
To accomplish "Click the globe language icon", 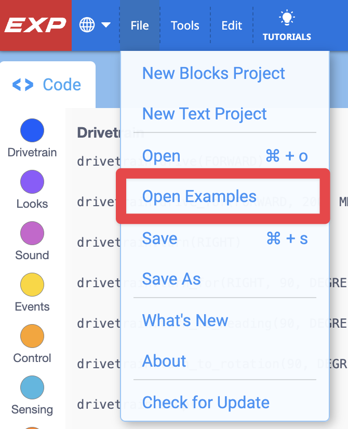I will click(86, 24).
